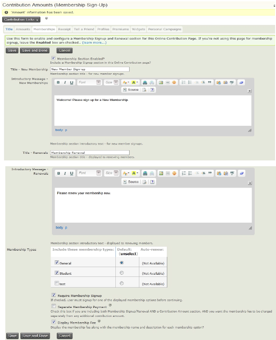This screenshot has height=340, width=276.
Task: Check the 'test' membership type checkbox
Action: (56, 283)
